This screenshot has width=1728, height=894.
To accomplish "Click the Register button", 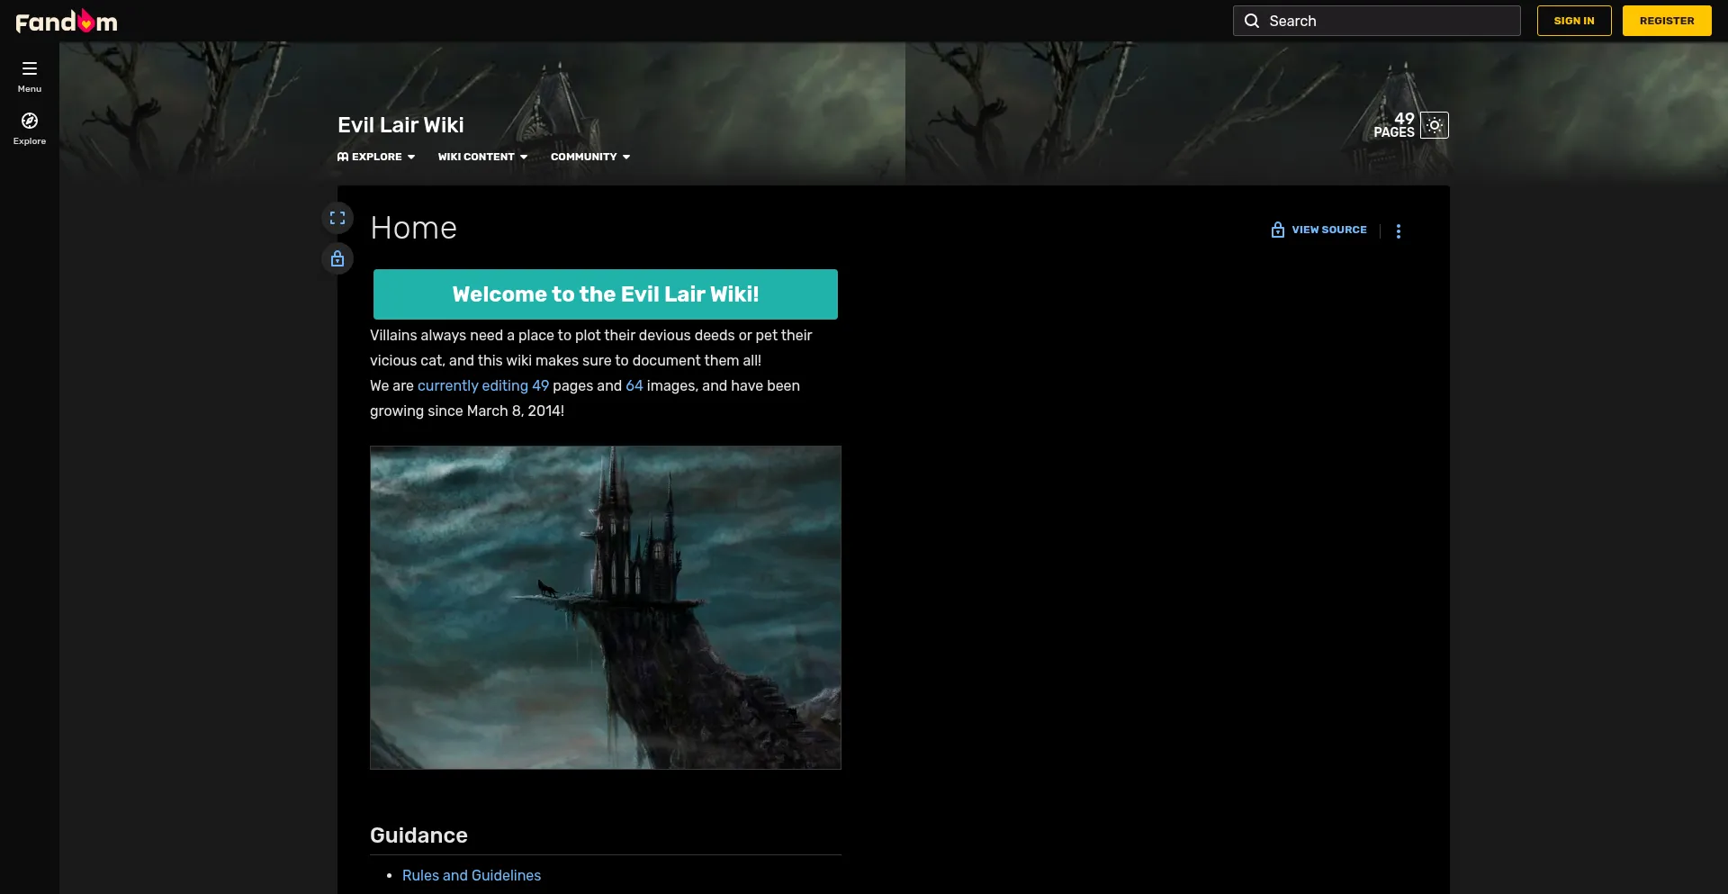I will (x=1666, y=21).
